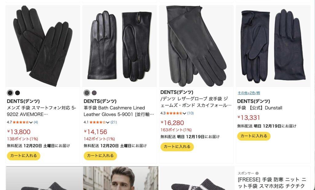This screenshot has width=315, height=190.
Task: Open the (4) reviews link
Action: click(x=36, y=122)
